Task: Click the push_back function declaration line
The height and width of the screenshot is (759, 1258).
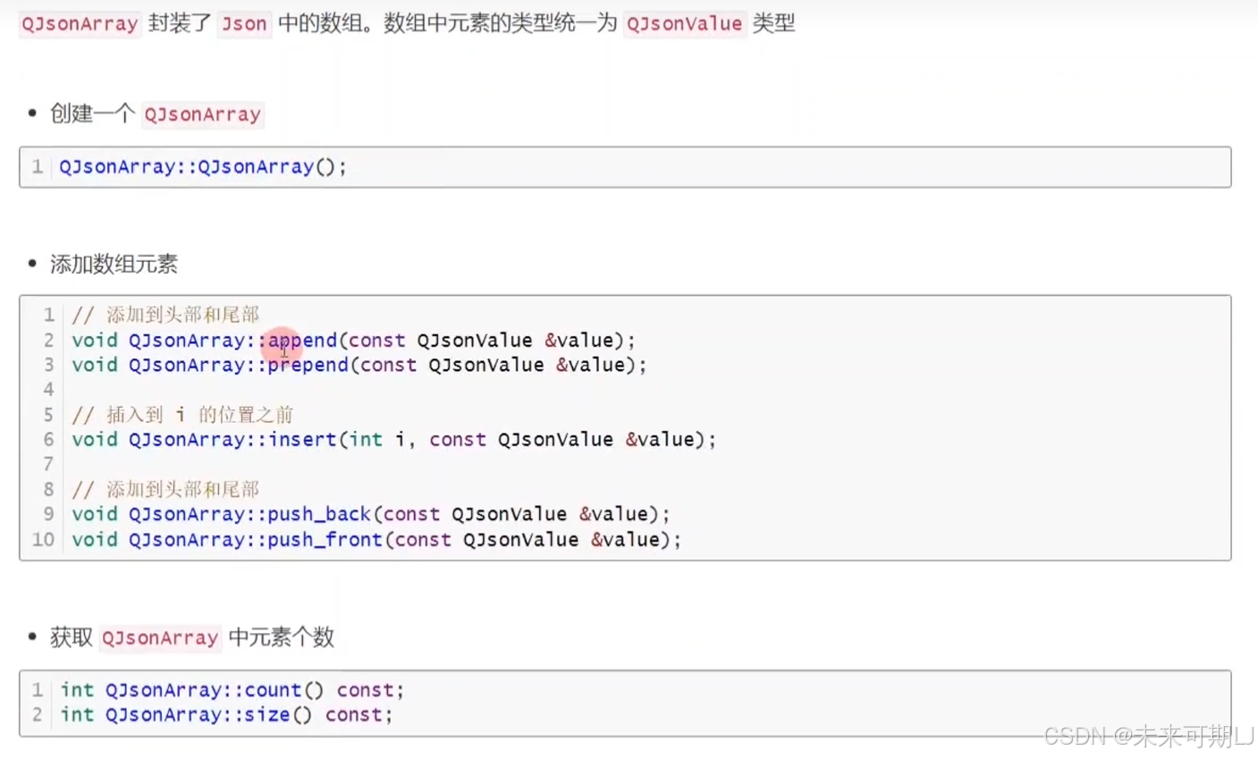Action: (x=371, y=514)
